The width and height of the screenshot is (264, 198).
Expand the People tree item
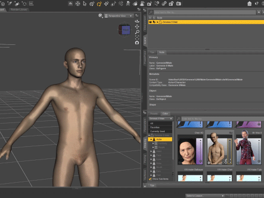pyautogui.click(x=153, y=147)
